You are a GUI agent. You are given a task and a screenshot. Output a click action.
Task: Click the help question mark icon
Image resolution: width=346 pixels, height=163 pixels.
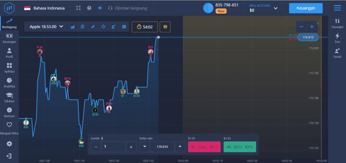[89, 8]
